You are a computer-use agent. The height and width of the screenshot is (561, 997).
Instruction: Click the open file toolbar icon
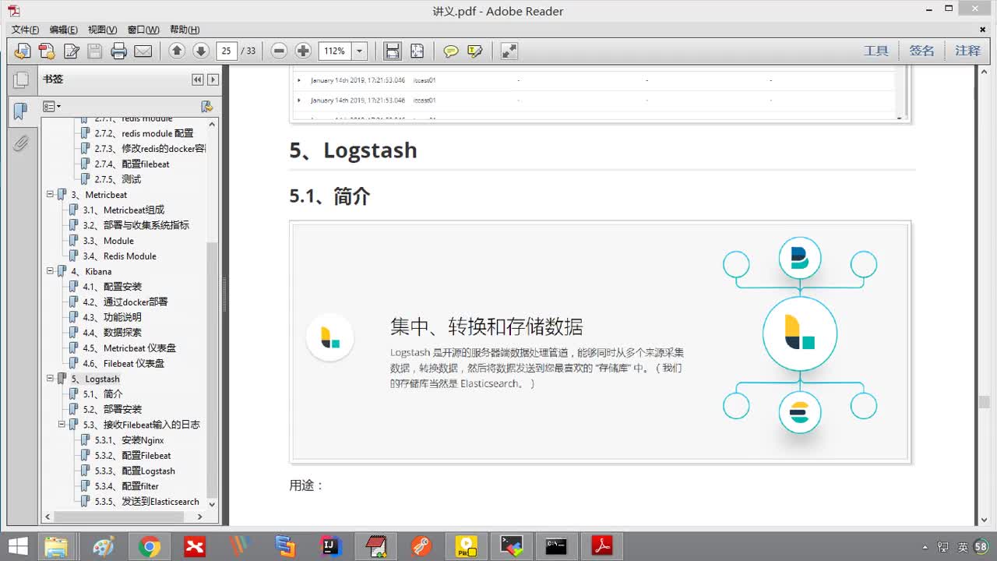coord(23,51)
